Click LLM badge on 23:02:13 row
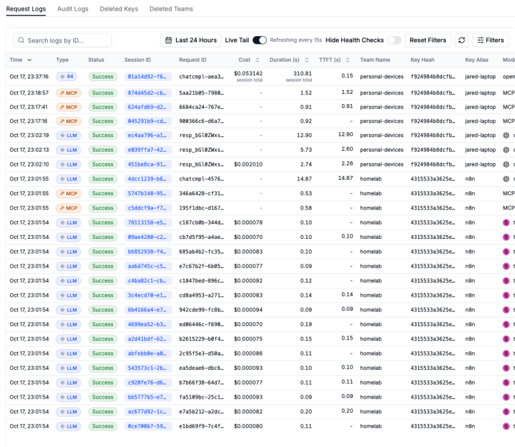Screen dimensions: 515x447 68,150
